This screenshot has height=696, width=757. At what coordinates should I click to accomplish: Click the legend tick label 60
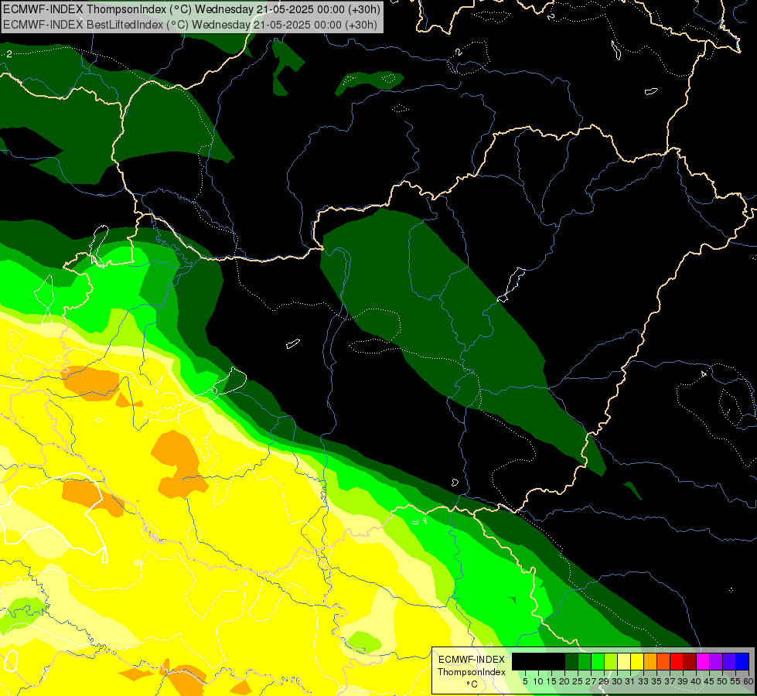[748, 681]
